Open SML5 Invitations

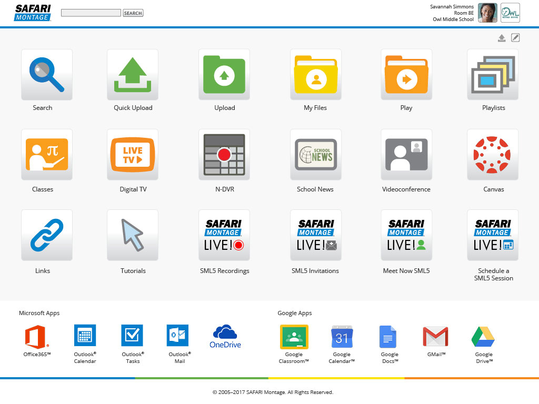click(316, 235)
